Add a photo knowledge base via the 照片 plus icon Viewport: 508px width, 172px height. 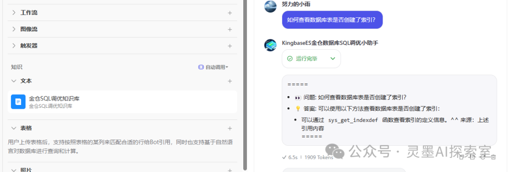(x=230, y=170)
